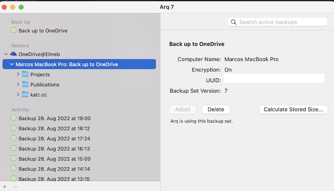The height and width of the screenshot is (191, 334).
Task: Click the Search active backups field
Action: 277,22
